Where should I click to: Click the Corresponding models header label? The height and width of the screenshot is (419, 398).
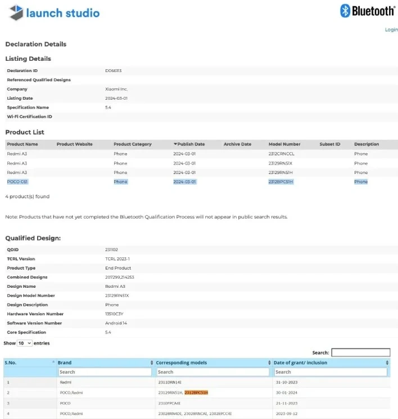182,363
